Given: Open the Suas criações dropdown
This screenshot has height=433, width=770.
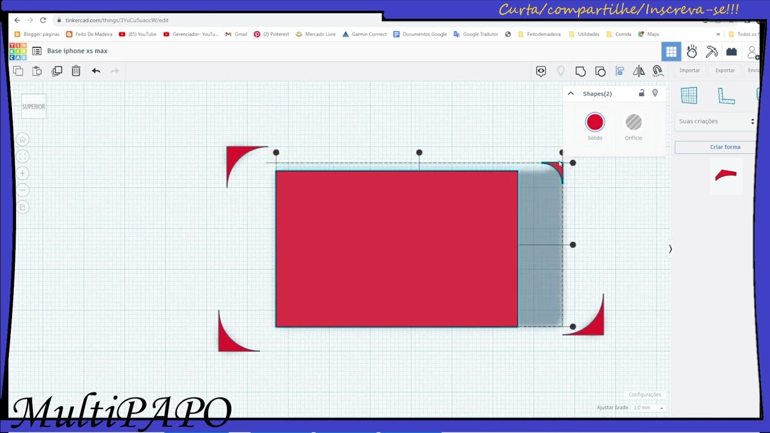Looking at the screenshot, I should (x=716, y=121).
